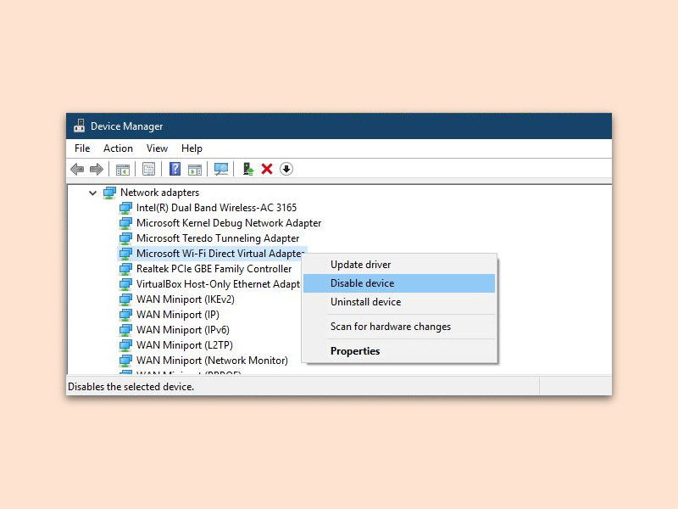Click the Update driver toolbar icon
This screenshot has height=509, width=678.
pos(248,169)
